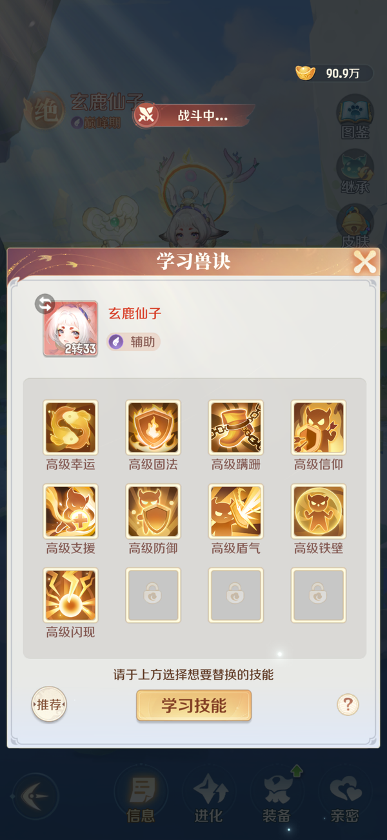Click the 学习技能 button

coord(193,706)
